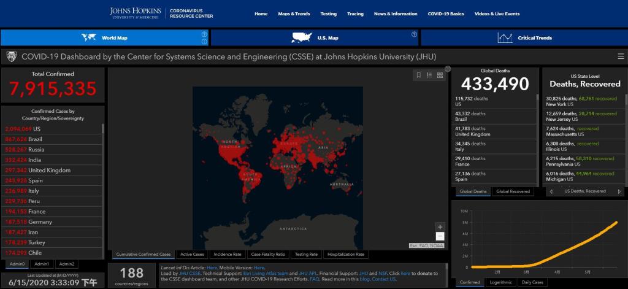Open the News & Information menu
The width and height of the screenshot is (628, 289).
coord(396,13)
